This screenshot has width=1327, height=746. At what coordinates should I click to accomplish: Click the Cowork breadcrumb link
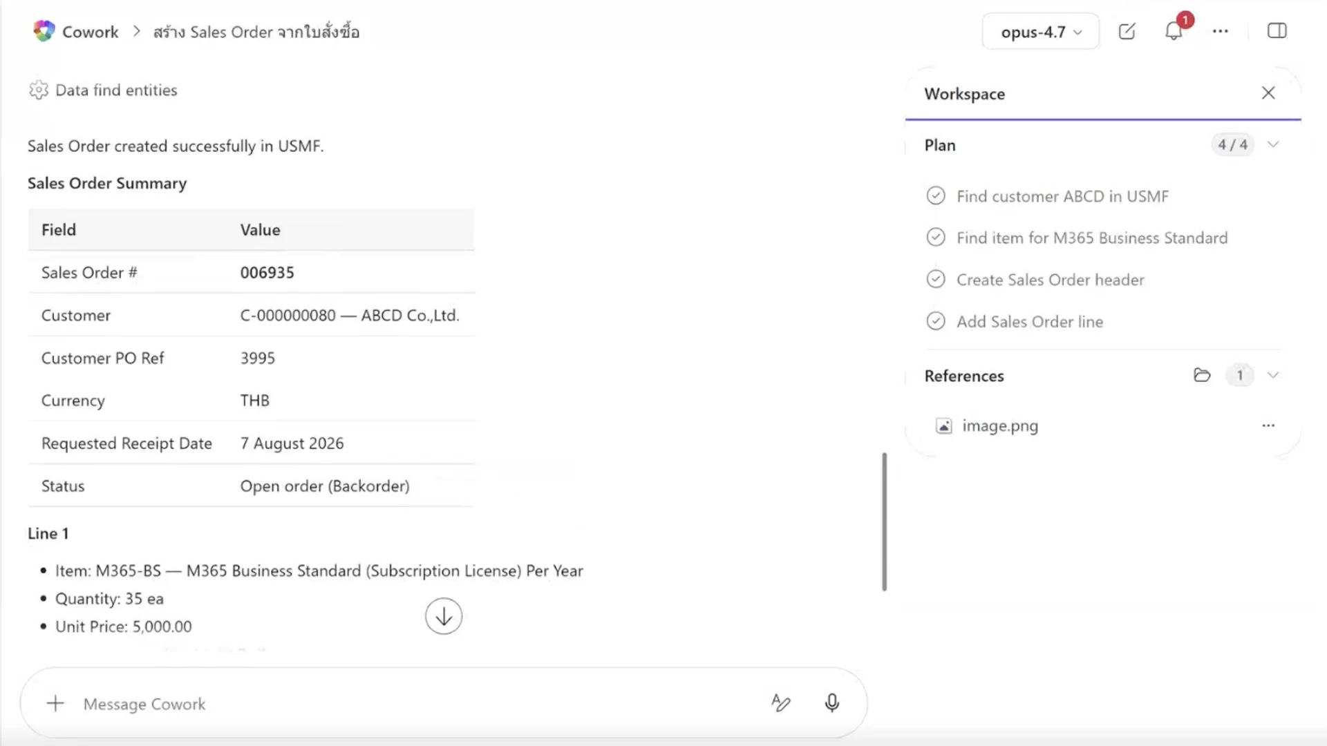point(91,32)
